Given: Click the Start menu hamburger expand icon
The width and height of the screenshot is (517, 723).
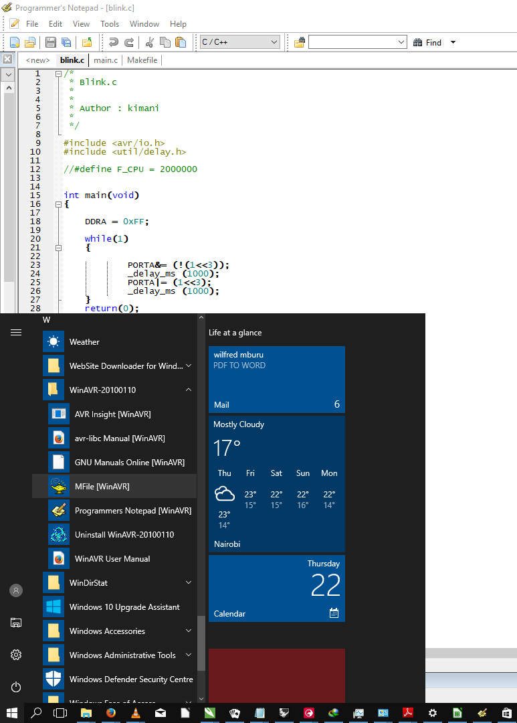Looking at the screenshot, I should tap(16, 332).
